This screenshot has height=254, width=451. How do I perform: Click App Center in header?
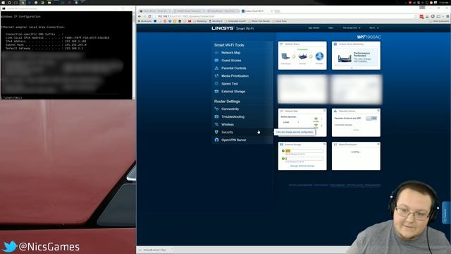314,28
